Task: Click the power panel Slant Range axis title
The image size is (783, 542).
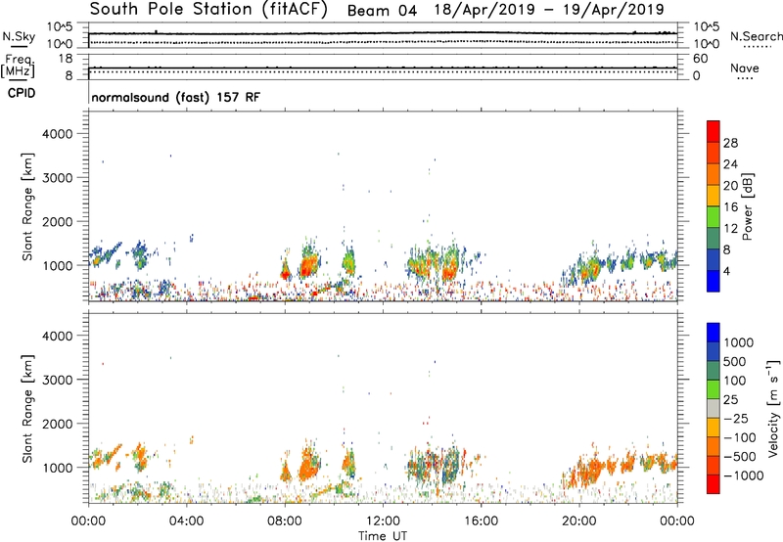Action: [27, 206]
